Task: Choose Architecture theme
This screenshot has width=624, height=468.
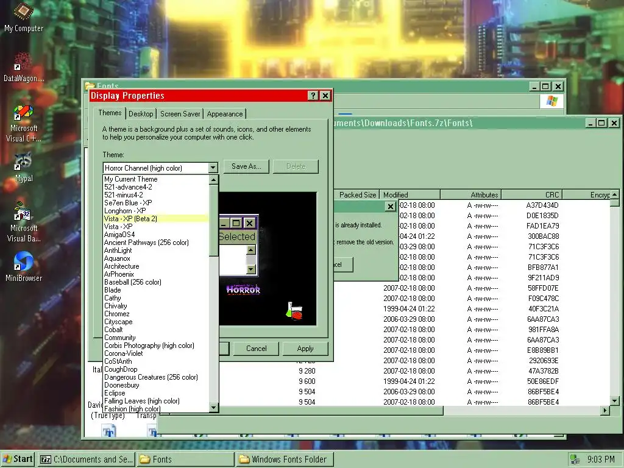Action: 155,266
